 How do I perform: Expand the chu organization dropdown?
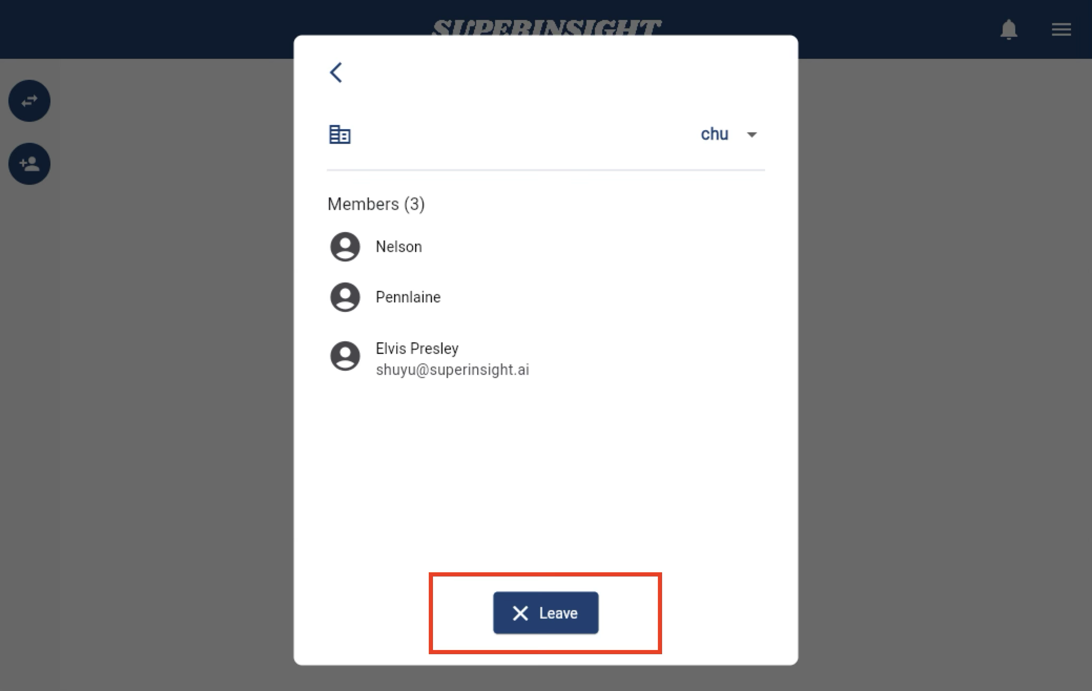[750, 134]
